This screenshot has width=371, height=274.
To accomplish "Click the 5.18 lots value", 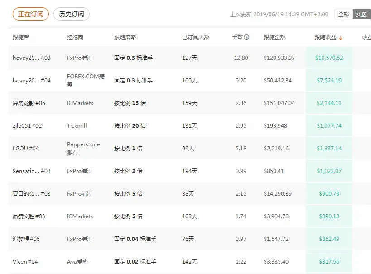I will [241, 149].
